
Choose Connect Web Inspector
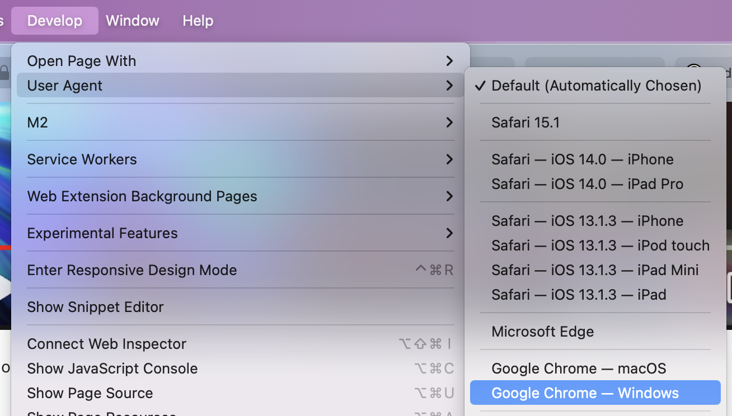point(240,344)
